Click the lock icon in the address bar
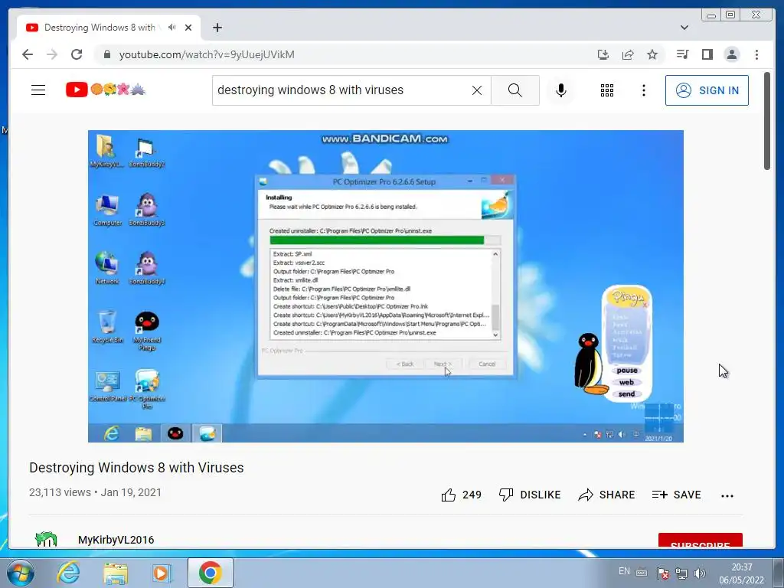Screen dimensions: 784x588 (106, 54)
